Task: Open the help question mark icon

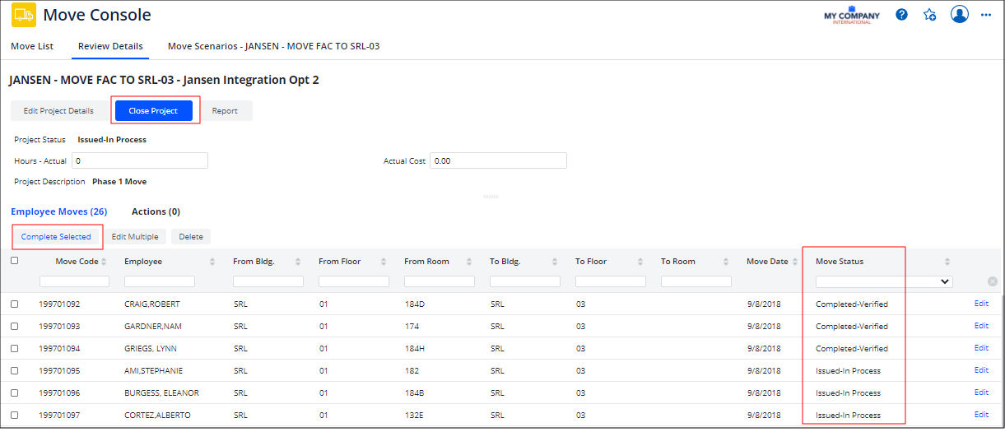Action: pos(902,15)
